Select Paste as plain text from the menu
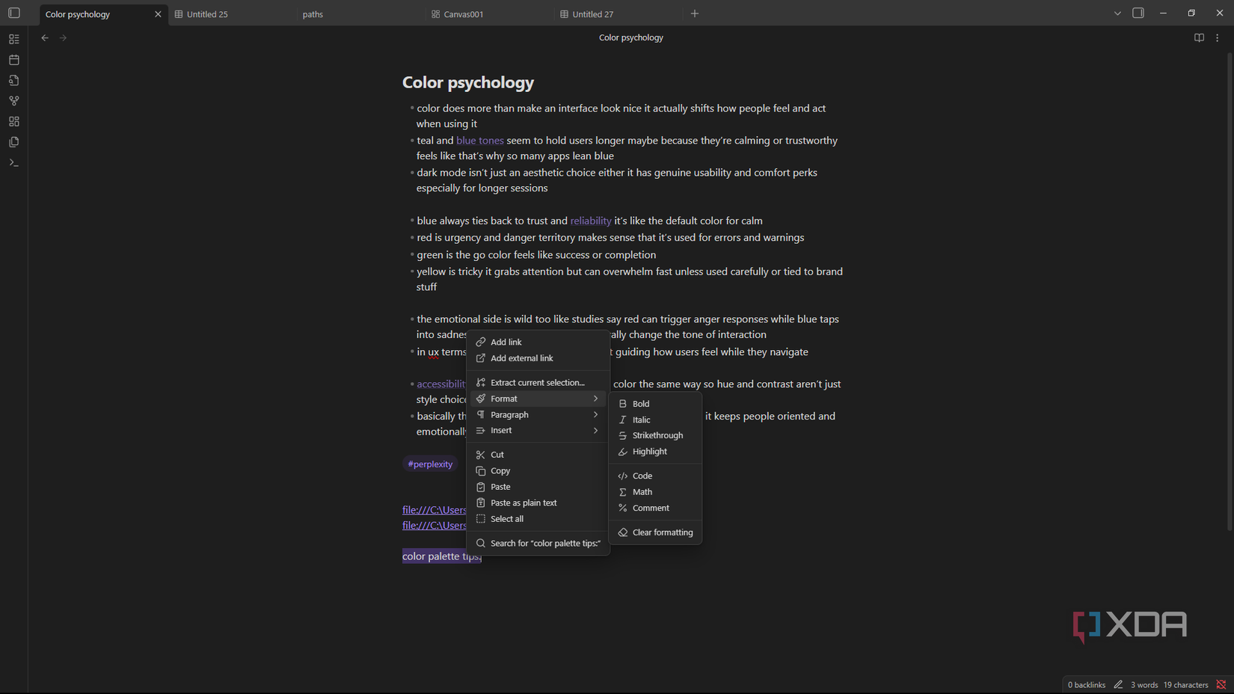The height and width of the screenshot is (694, 1234). (x=524, y=503)
